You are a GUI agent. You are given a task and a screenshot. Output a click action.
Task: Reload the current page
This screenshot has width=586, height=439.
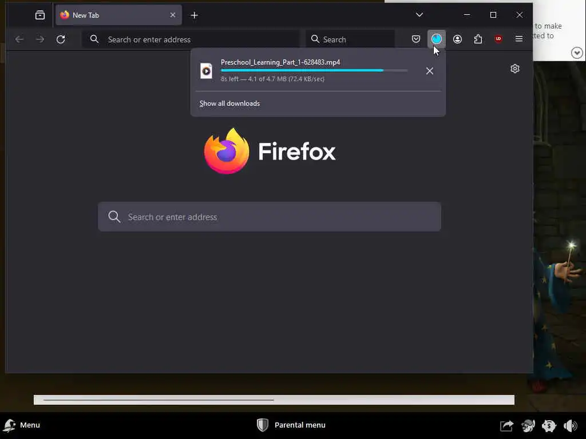tap(61, 39)
